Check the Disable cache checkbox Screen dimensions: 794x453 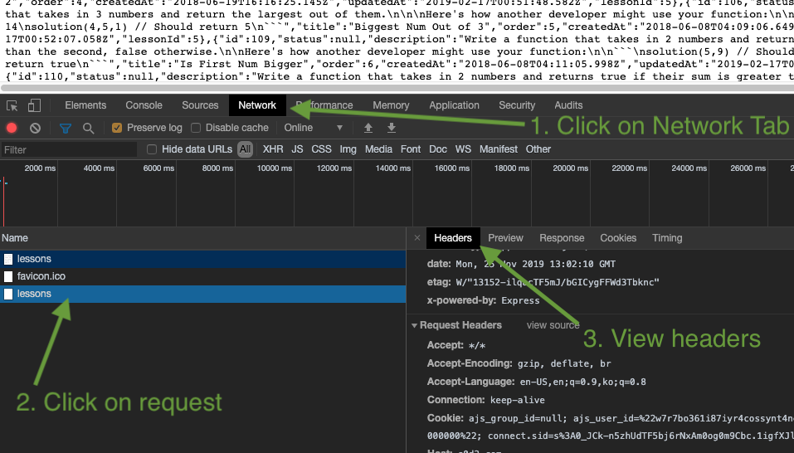coord(196,128)
